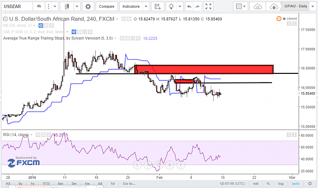Toggle visibility of CM_P-SAR indicator
Image resolution: width=318 pixels, height=188 pixels.
(x=74, y=32)
